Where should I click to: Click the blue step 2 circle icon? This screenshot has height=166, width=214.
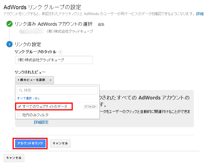tap(10, 44)
